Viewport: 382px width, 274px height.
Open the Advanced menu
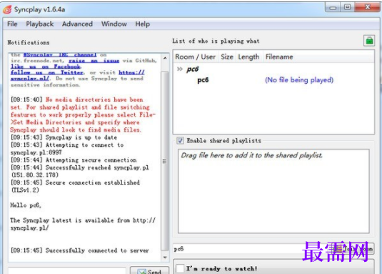point(77,24)
